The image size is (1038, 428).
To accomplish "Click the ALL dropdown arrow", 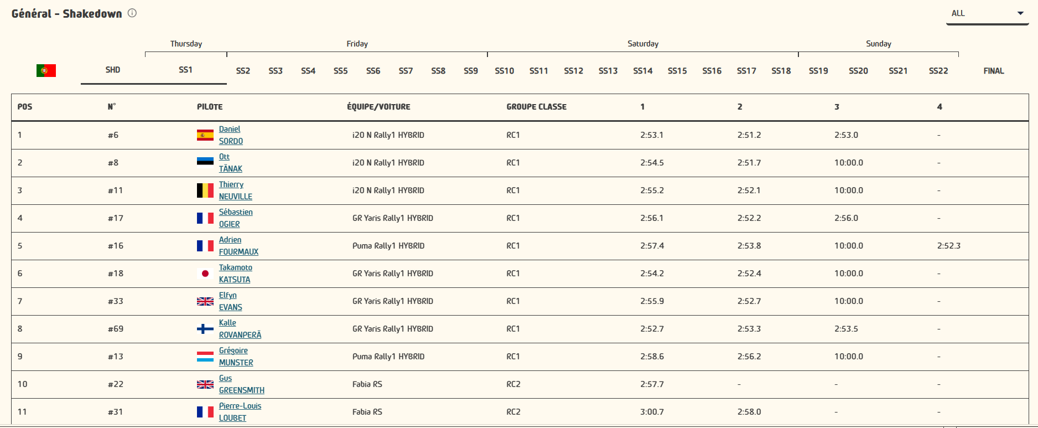I will point(1020,13).
